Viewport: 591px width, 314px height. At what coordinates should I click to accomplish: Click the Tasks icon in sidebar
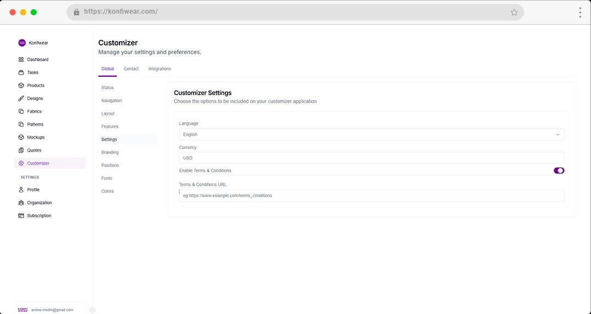[21, 72]
